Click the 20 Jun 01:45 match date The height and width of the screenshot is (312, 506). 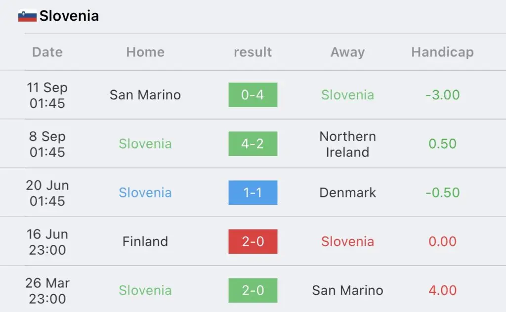47,193
